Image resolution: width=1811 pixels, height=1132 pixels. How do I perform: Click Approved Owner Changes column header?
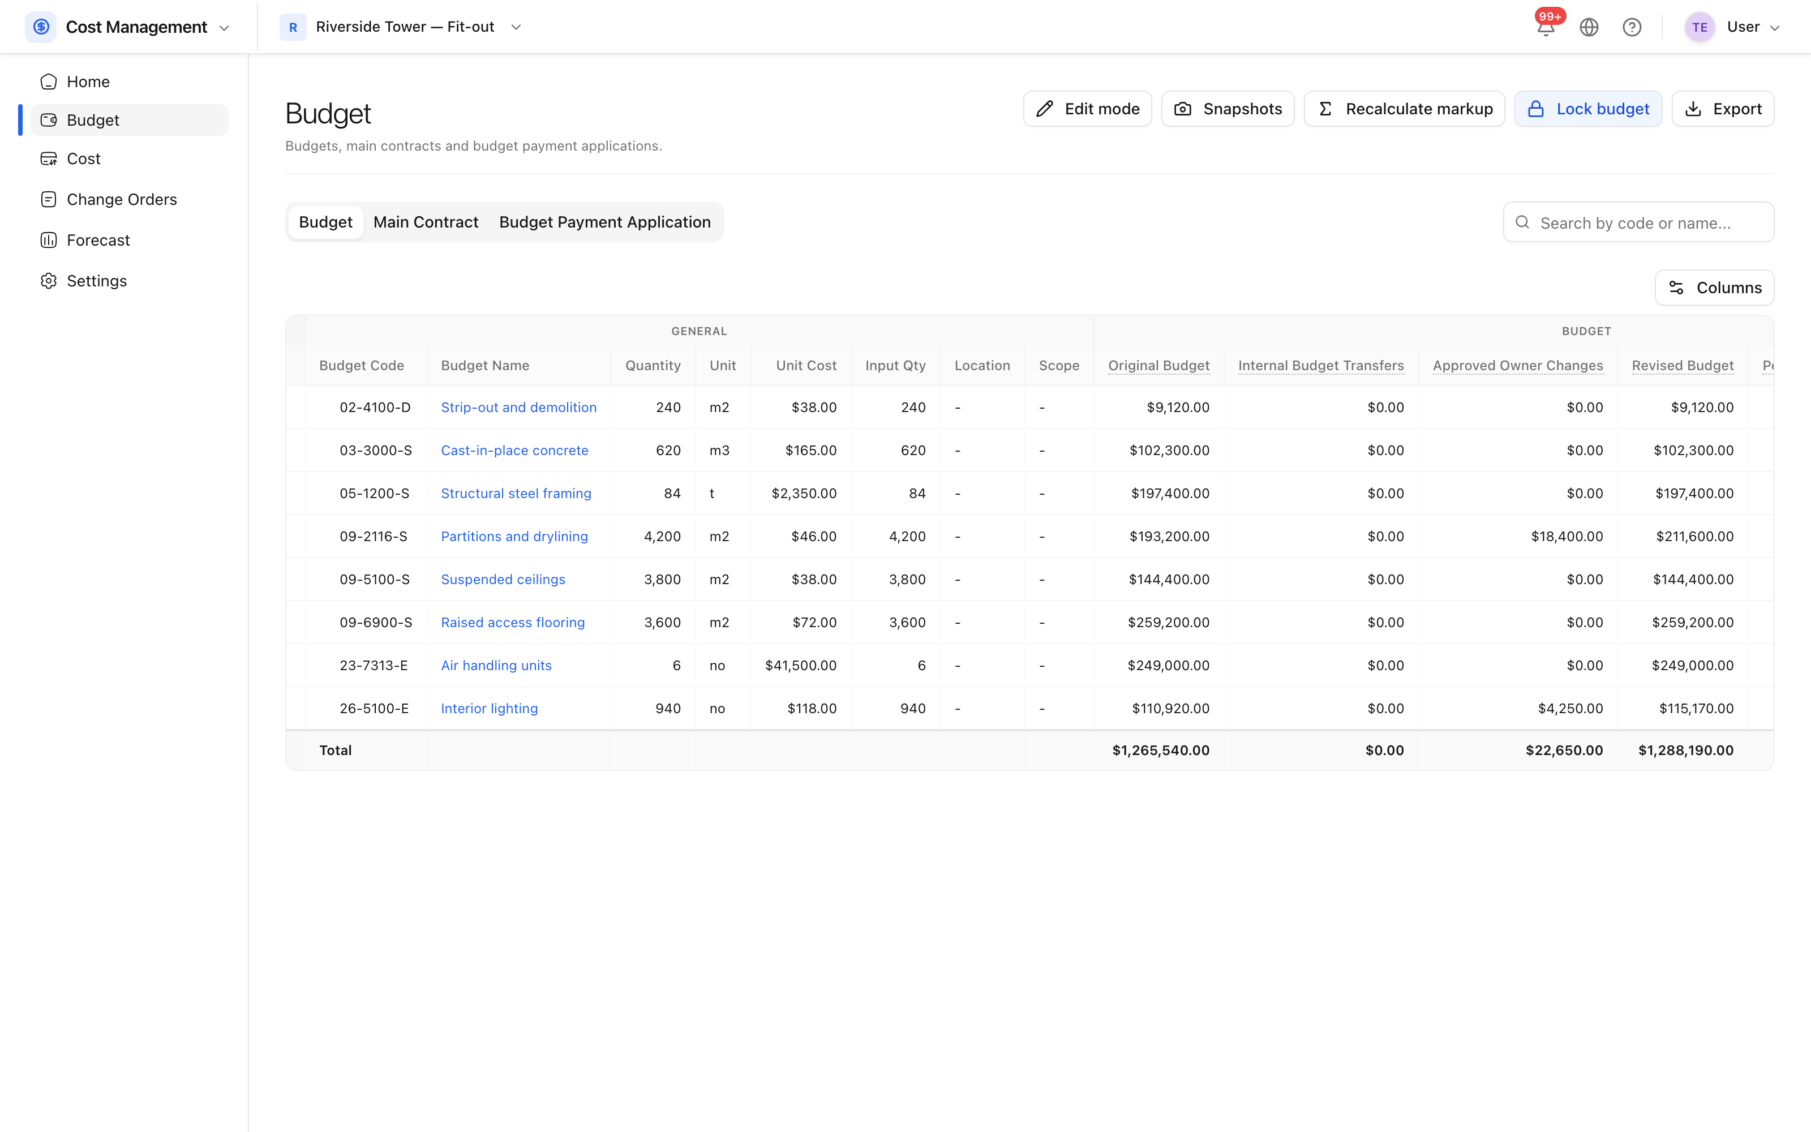pos(1518,366)
